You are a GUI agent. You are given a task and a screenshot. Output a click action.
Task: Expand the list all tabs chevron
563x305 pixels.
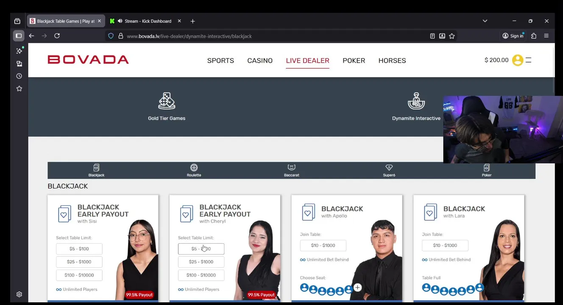coord(485,21)
